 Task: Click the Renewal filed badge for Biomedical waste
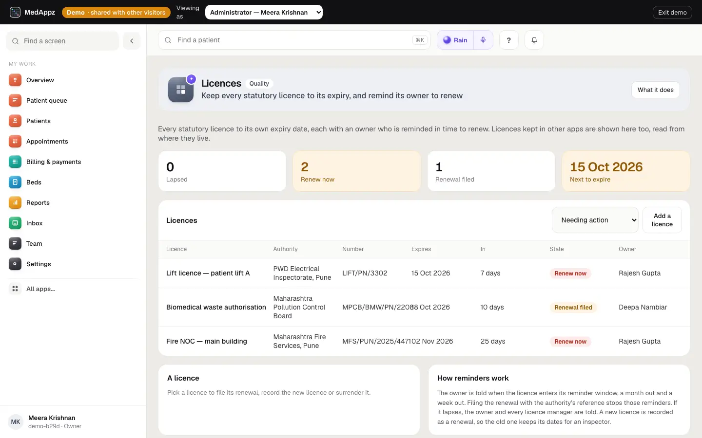click(573, 308)
